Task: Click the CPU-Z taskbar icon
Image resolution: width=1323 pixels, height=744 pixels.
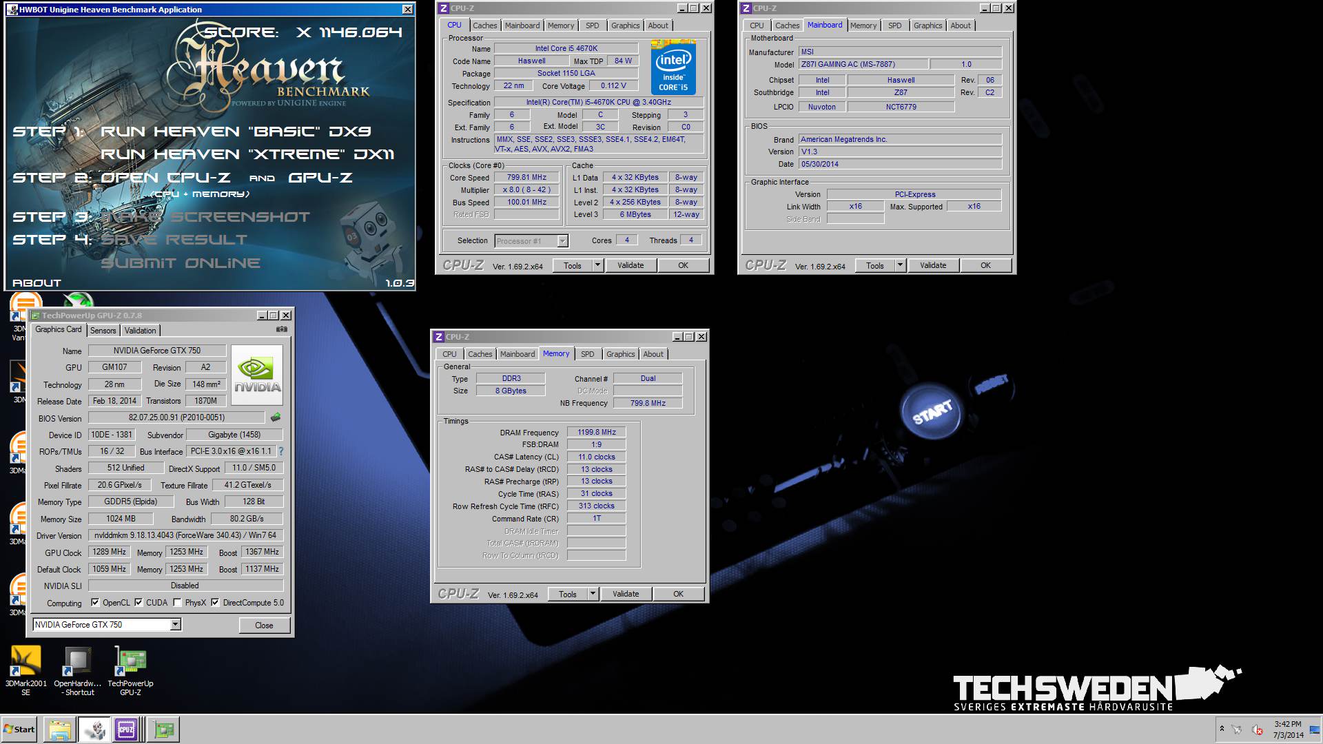Action: click(x=127, y=730)
